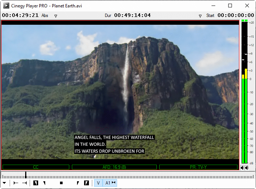Click the right audio level meter bar
256x189 pixels.
(x=246, y=92)
